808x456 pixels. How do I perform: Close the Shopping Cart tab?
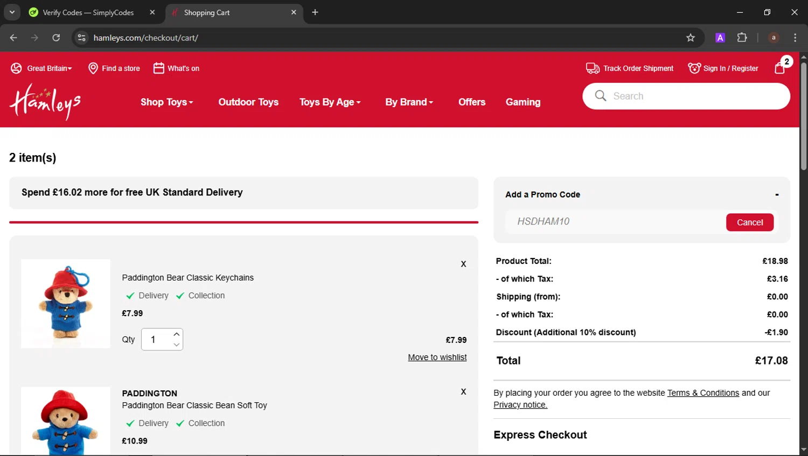(294, 12)
